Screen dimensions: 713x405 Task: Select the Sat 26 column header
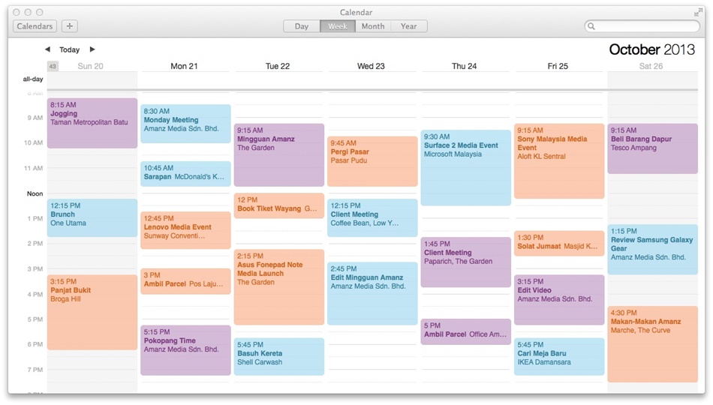tap(651, 66)
